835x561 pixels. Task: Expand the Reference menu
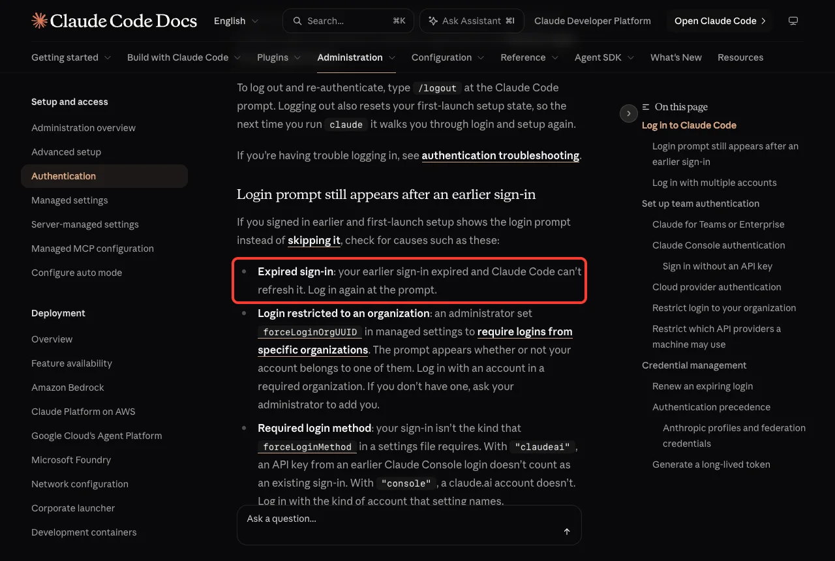pyautogui.click(x=530, y=57)
